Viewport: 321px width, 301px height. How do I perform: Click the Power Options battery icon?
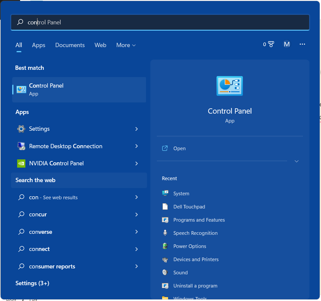[165, 246]
